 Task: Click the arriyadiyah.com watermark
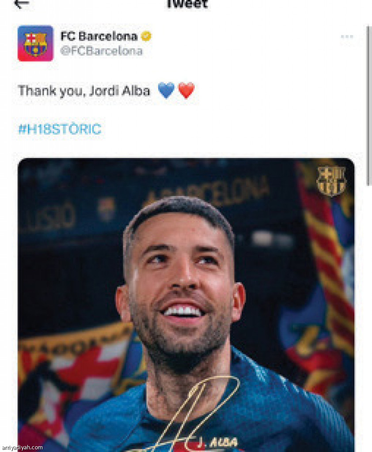click(x=22, y=448)
